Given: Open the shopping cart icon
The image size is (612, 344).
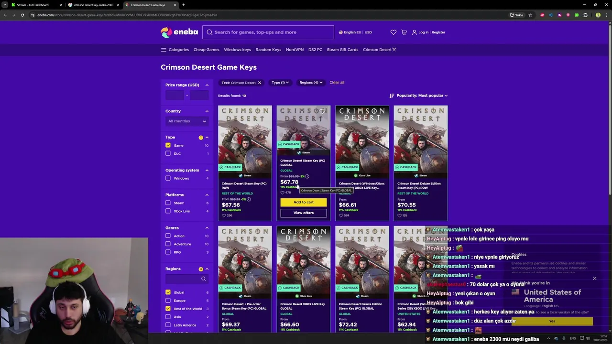Looking at the screenshot, I should 404,32.
